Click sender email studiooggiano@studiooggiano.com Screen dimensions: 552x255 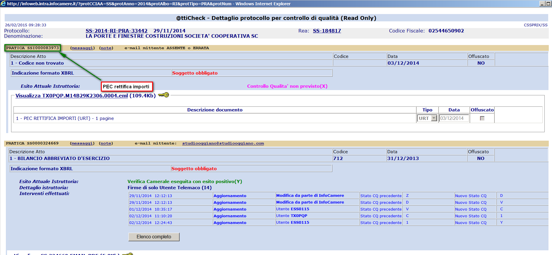pyautogui.click(x=223, y=143)
